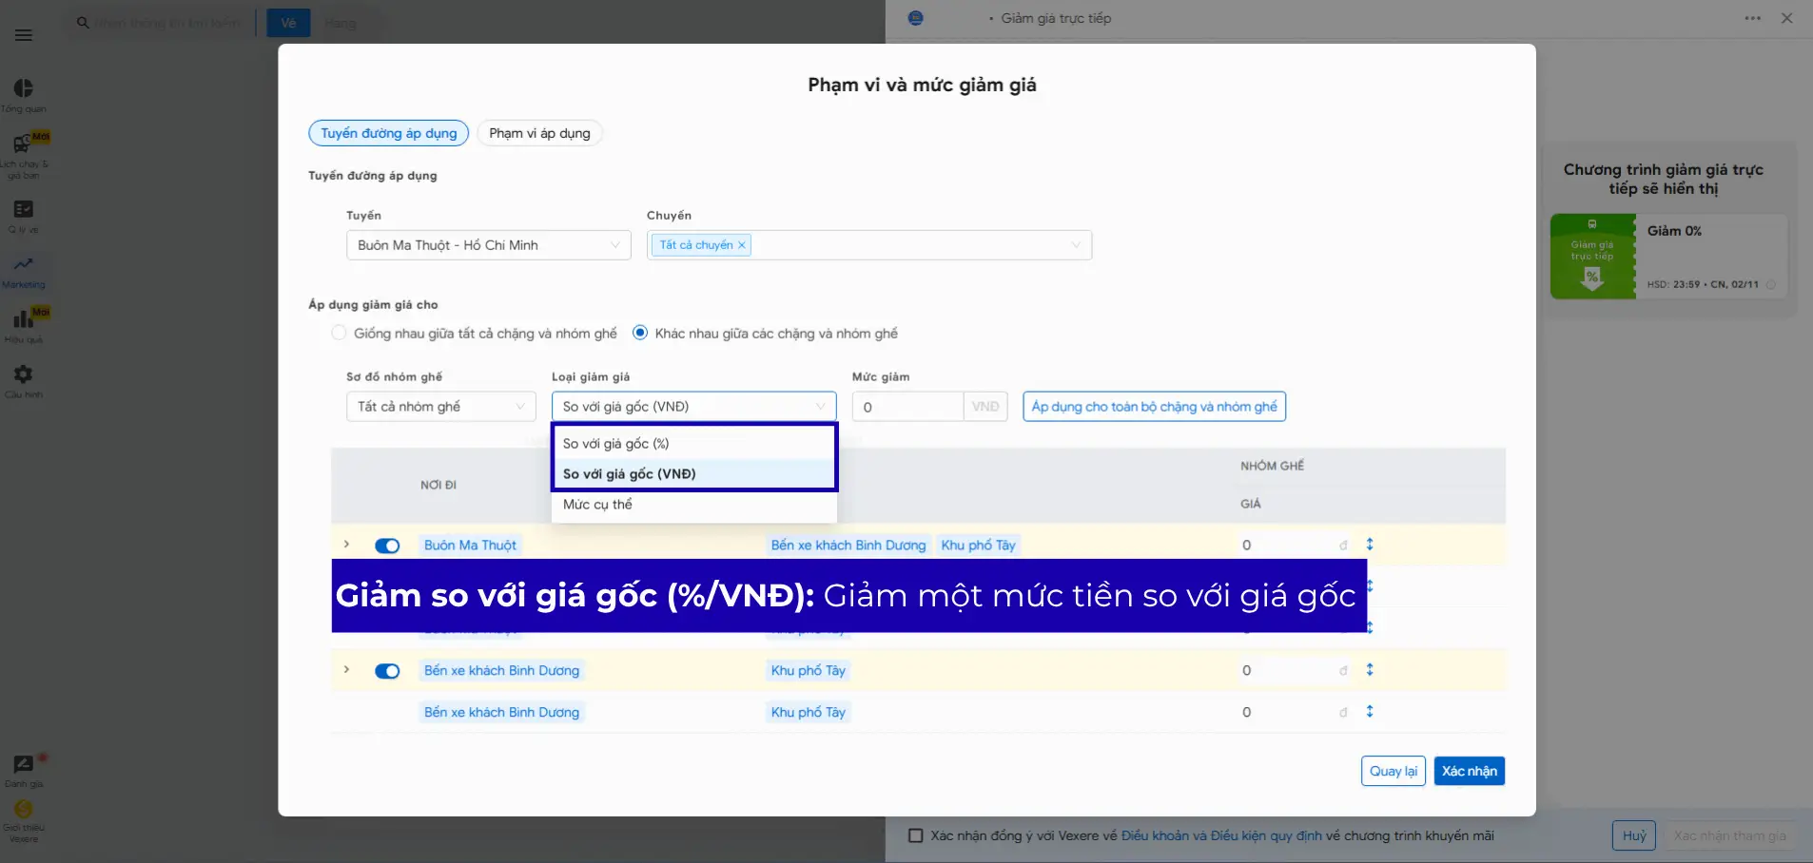Click the Mức giảm amount input field
Viewport: 1813px width, 863px height.
tap(906, 407)
